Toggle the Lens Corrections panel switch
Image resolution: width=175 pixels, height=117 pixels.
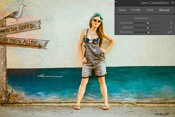point(116,3)
